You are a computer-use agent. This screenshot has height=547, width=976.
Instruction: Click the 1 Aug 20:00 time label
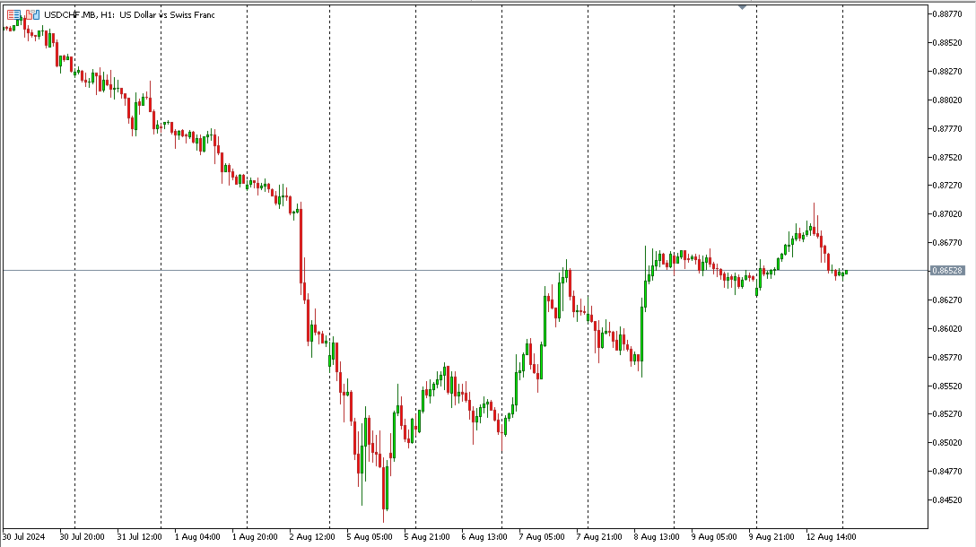[x=255, y=536]
